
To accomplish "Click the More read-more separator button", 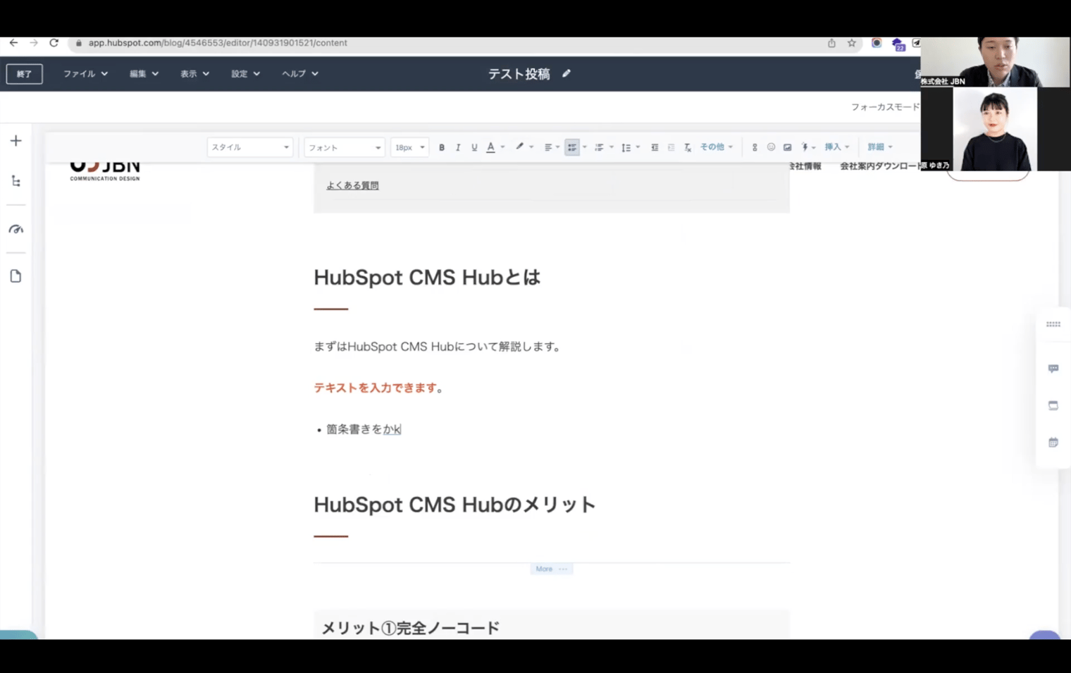I will point(551,569).
